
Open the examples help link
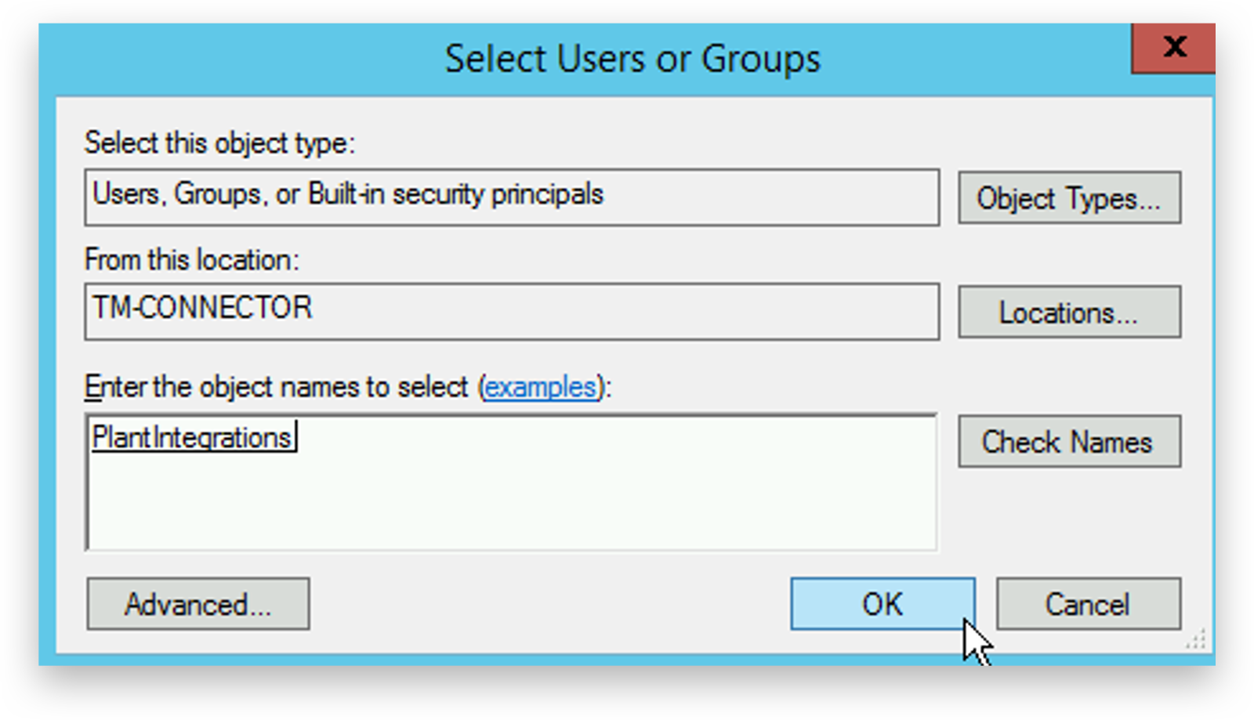tap(541, 387)
